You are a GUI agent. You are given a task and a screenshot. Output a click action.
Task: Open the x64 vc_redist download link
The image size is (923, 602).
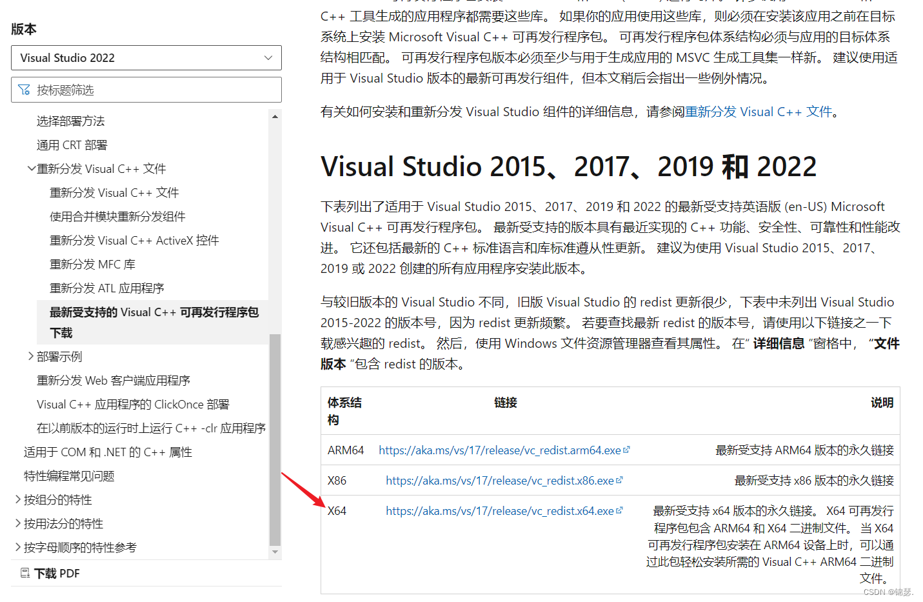pyautogui.click(x=499, y=510)
